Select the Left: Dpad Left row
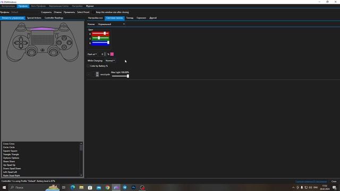Viewport: 340px width, 191px height. pyautogui.click(x=41, y=172)
